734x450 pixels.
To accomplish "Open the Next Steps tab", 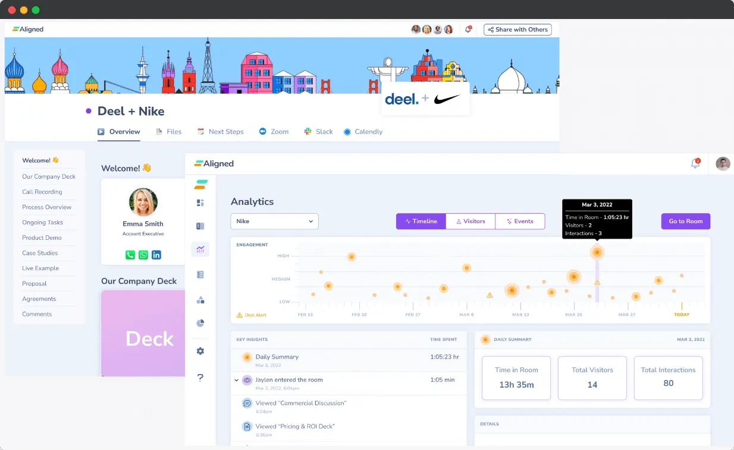I will [x=220, y=132].
